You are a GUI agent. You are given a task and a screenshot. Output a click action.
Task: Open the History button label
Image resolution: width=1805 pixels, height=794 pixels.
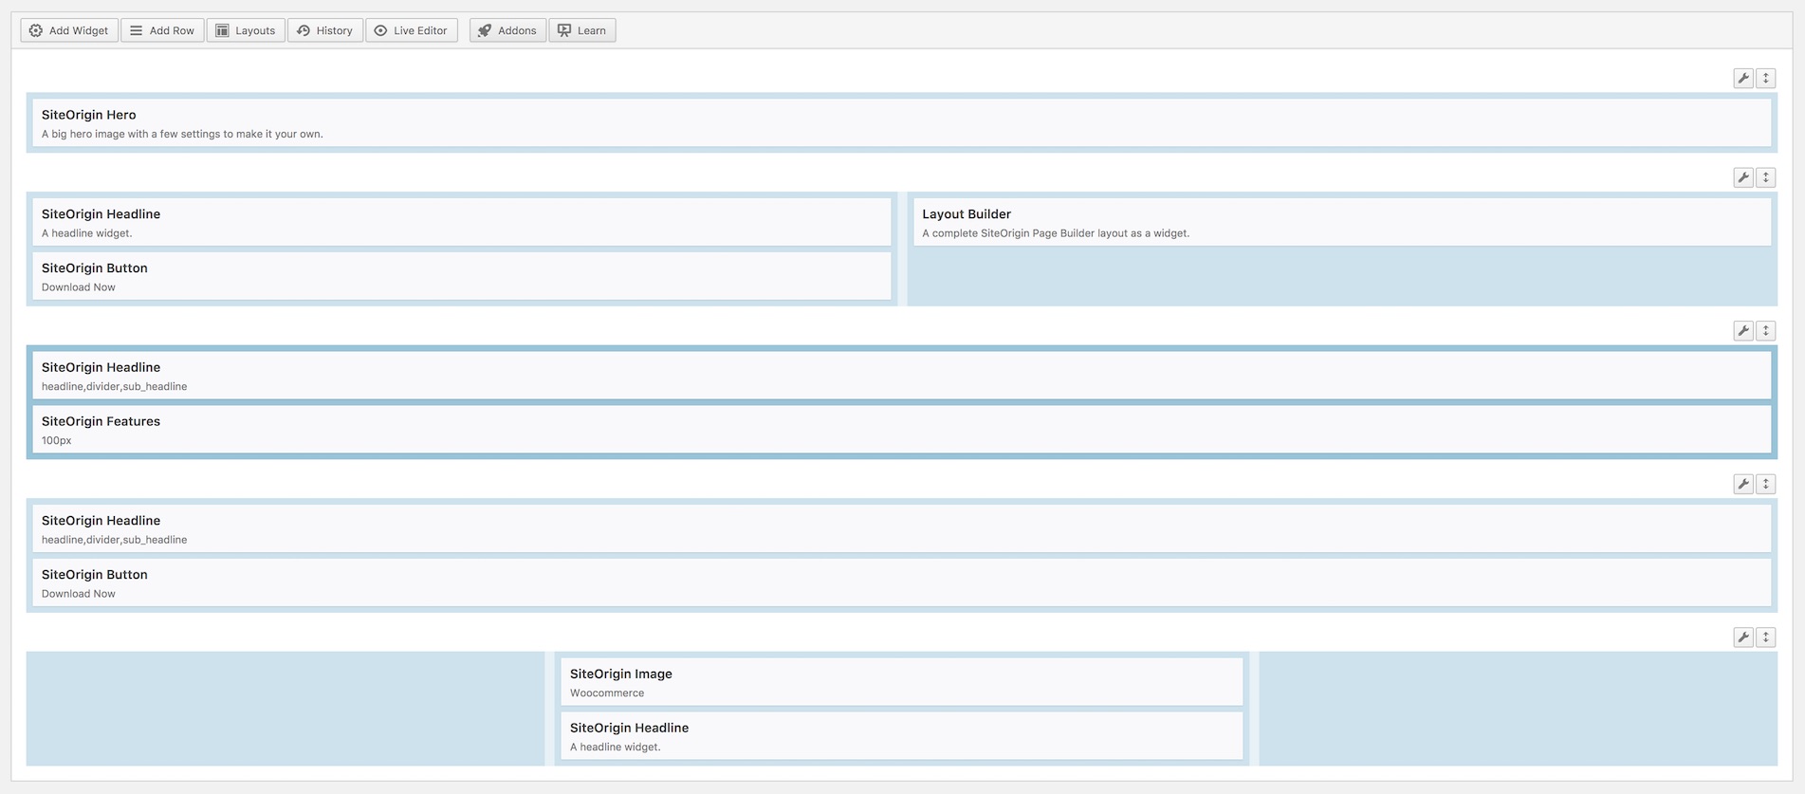(334, 30)
